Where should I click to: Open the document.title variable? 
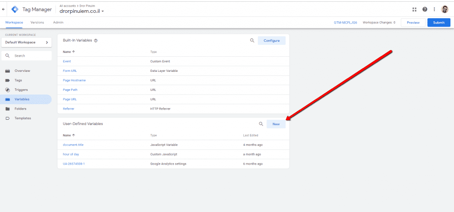73,145
